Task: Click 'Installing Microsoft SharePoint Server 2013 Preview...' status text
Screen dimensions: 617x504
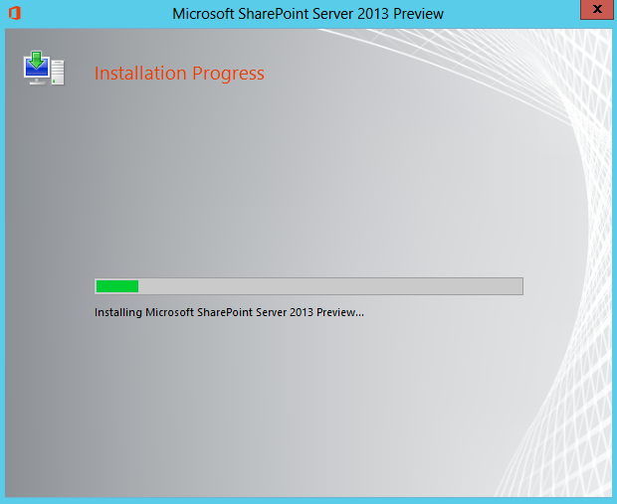Action: (x=229, y=312)
